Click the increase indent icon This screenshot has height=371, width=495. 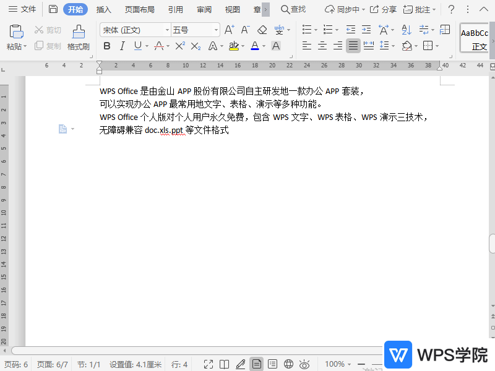coord(366,28)
